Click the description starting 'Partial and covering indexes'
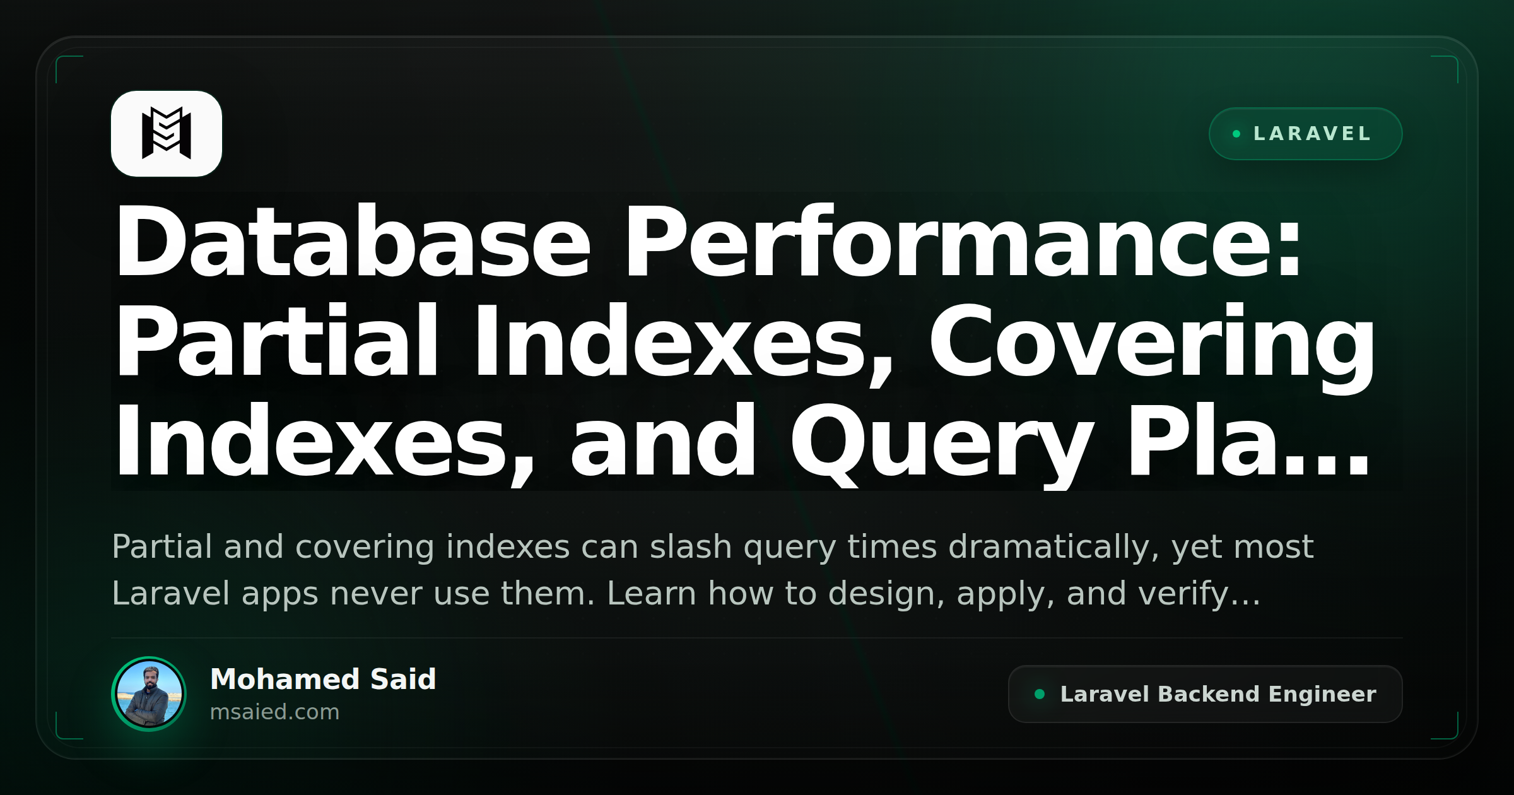Image resolution: width=1514 pixels, height=795 pixels. [x=713, y=570]
